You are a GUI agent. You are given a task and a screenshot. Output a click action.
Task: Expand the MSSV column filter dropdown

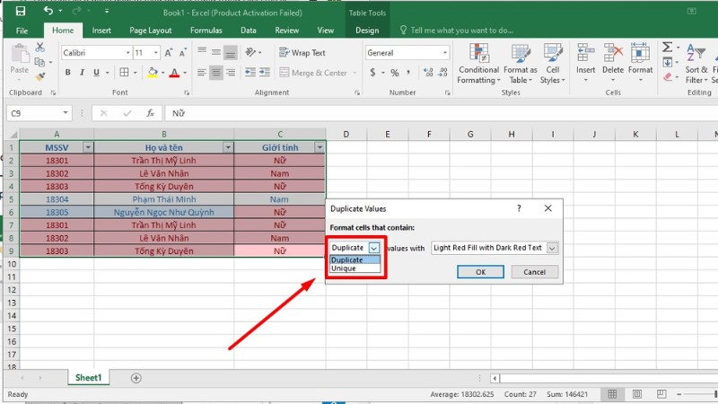pos(87,147)
